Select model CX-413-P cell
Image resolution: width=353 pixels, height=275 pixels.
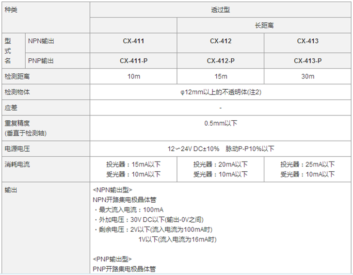[308, 61]
